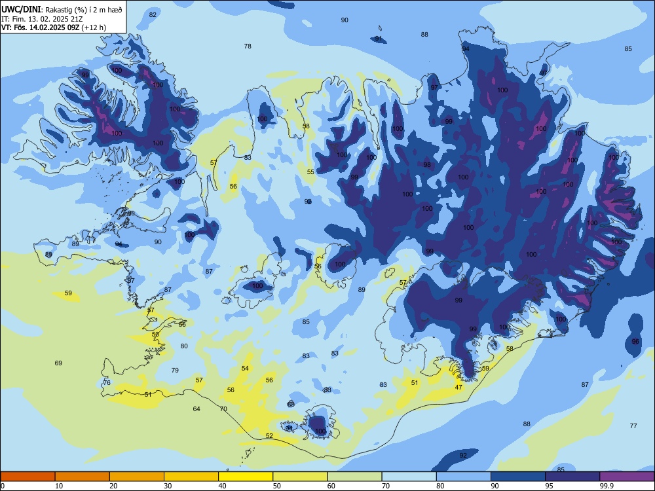
Task: Click the map humidity value '78'
Action: point(248,46)
